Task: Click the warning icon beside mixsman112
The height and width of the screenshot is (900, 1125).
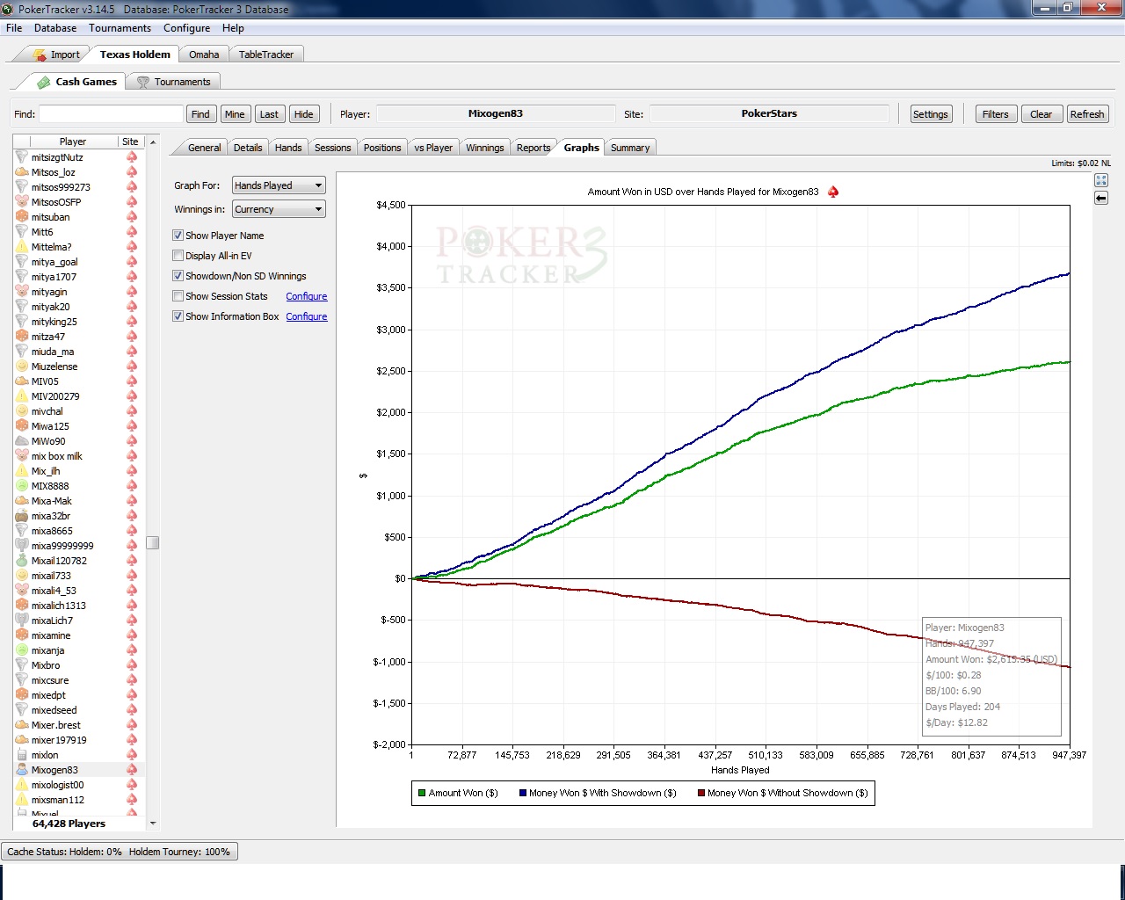Action: click(x=22, y=800)
